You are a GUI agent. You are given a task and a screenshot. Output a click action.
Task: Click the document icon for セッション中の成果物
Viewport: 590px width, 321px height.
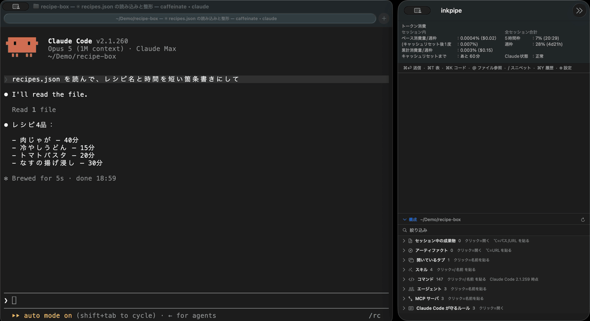[x=411, y=241]
